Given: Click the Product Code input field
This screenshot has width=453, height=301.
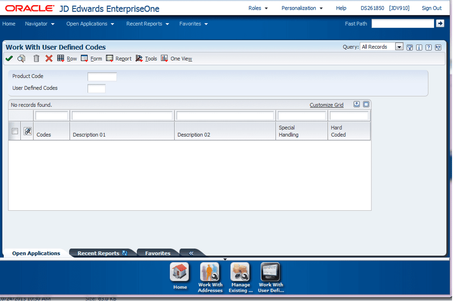Looking at the screenshot, I should point(102,76).
